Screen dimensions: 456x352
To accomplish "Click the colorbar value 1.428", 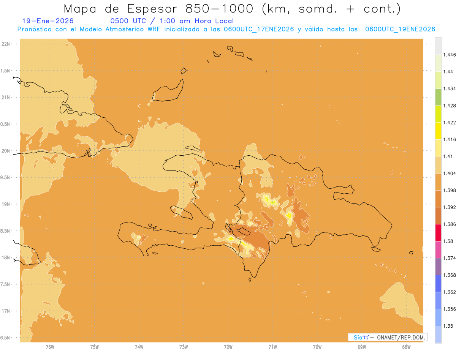I will [x=449, y=106].
